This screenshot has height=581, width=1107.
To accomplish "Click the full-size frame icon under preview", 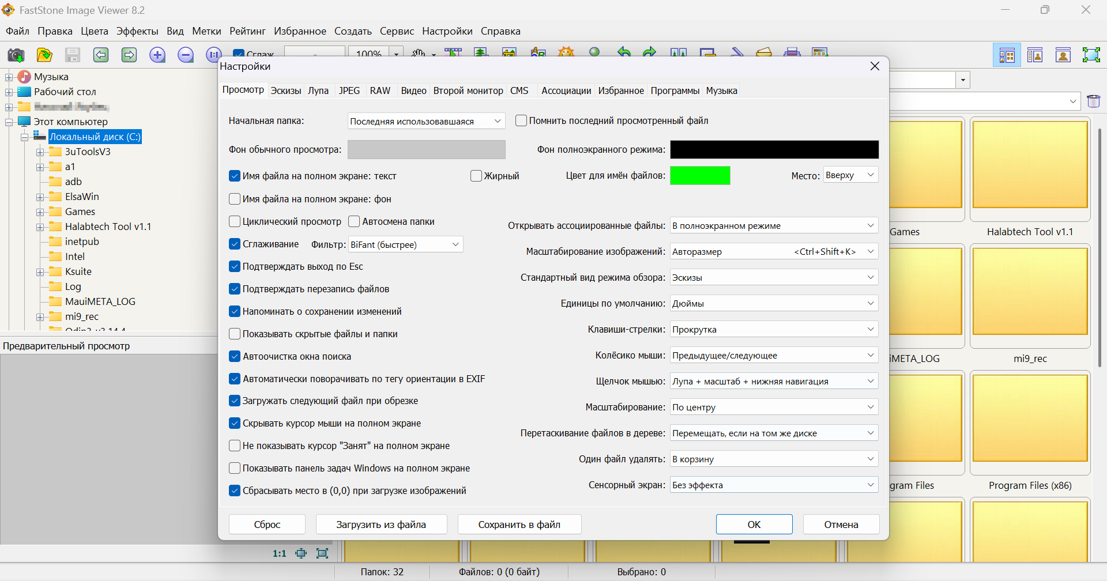I will click(x=322, y=553).
